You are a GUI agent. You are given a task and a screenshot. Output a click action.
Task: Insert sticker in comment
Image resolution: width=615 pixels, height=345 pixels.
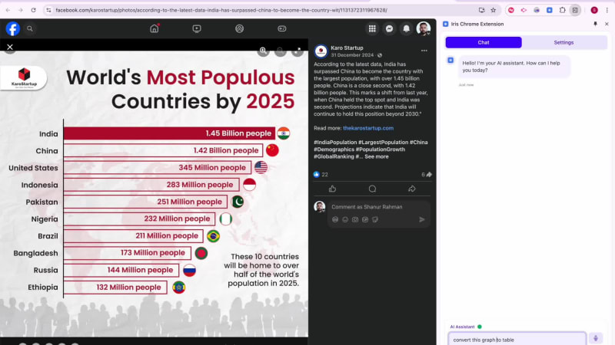pyautogui.click(x=375, y=220)
